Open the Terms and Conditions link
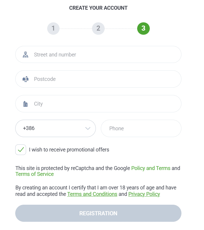204x230 pixels. coord(92,194)
